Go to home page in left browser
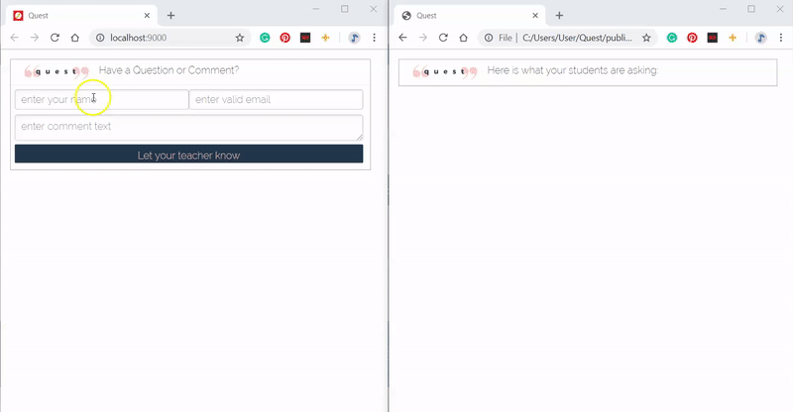The image size is (793, 412). (74, 38)
